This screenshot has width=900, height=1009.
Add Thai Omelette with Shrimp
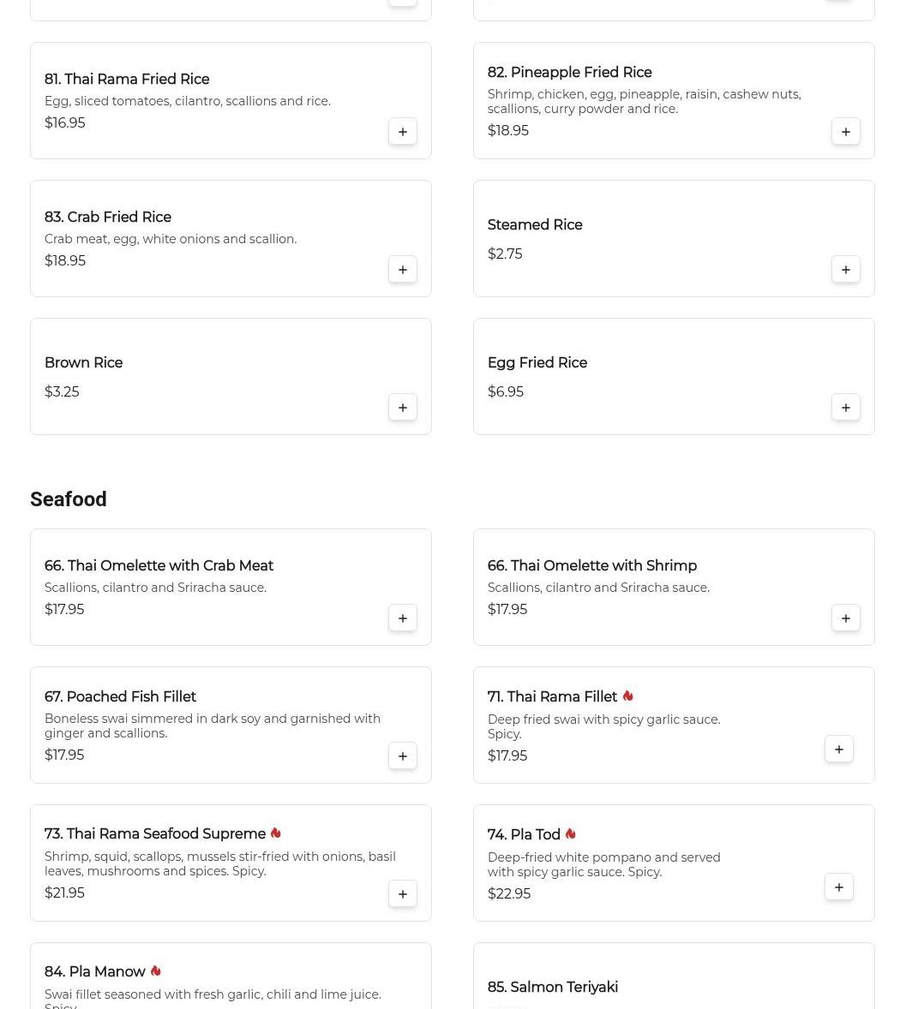[x=846, y=618]
